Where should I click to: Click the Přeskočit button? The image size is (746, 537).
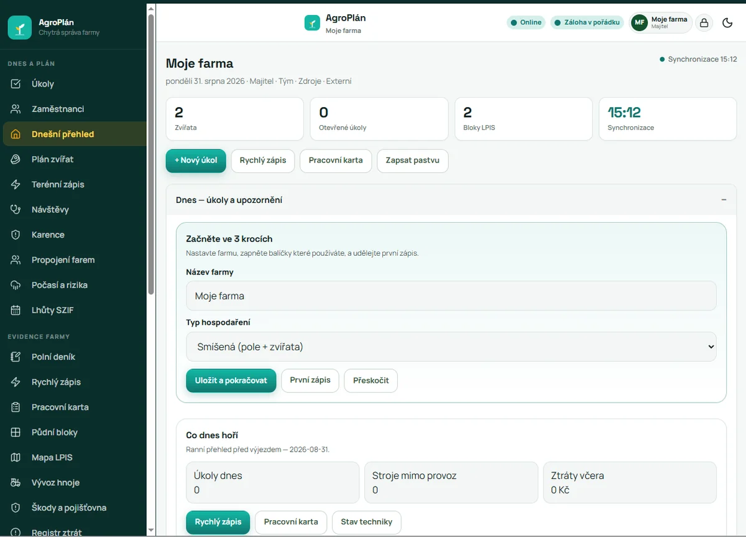pos(371,381)
